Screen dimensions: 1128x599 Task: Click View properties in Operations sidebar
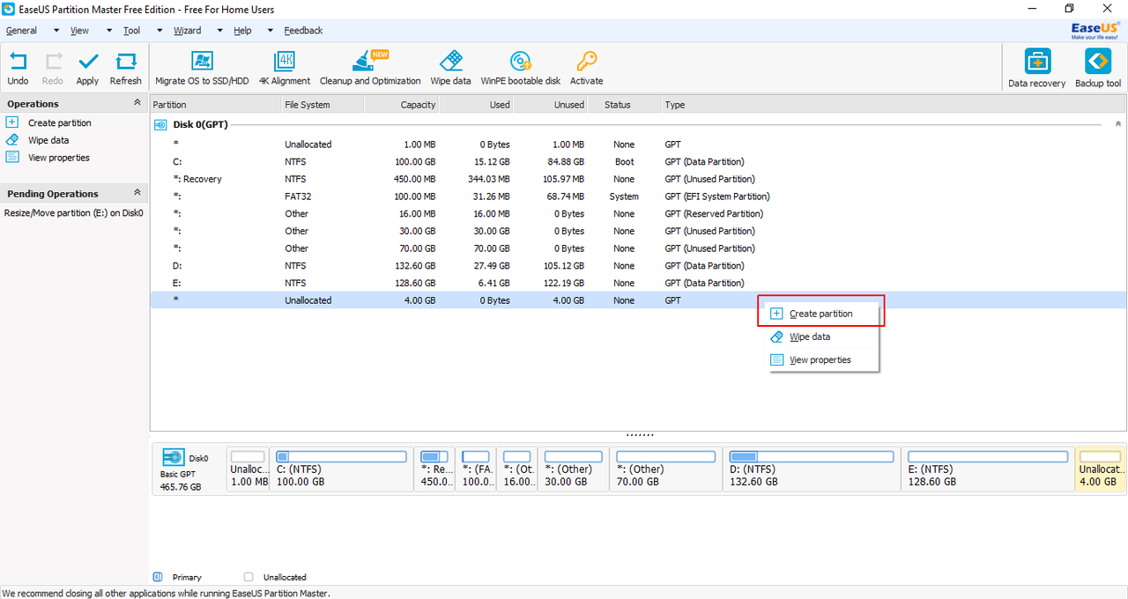click(58, 158)
